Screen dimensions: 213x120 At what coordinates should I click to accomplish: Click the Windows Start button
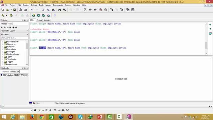[4, 117]
